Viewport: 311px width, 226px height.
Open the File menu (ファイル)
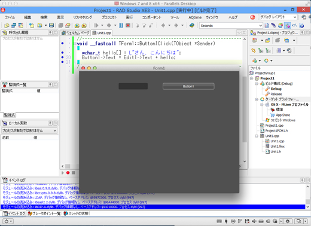[x=10, y=17]
